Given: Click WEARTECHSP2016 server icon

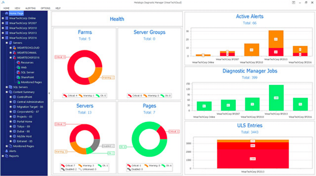Looking at the screenshot, I should [x=15, y=57].
